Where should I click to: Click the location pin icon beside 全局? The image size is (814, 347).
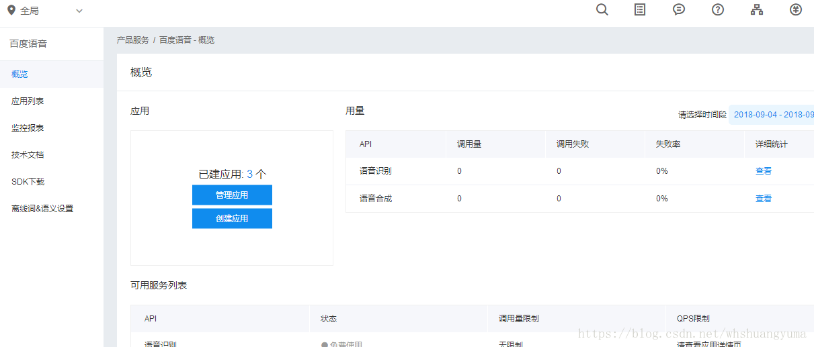(11, 11)
